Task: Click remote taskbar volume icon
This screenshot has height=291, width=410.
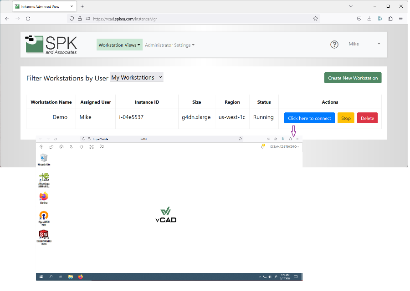Action: click(x=270, y=277)
